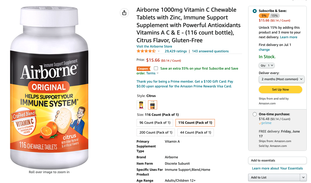
Task: Click the share icon beside the product title
Action: tap(124, 13)
